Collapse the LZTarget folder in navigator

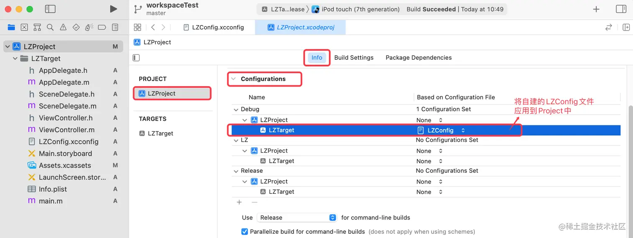point(15,59)
